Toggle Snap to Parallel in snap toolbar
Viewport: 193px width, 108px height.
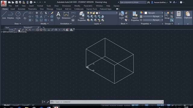click(52, 30)
